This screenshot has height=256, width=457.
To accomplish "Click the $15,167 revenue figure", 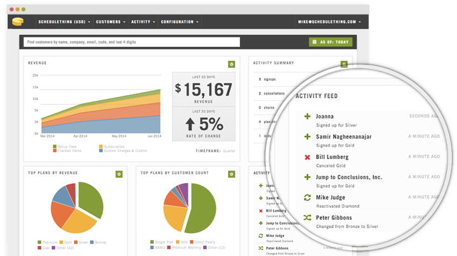I will click(x=204, y=89).
